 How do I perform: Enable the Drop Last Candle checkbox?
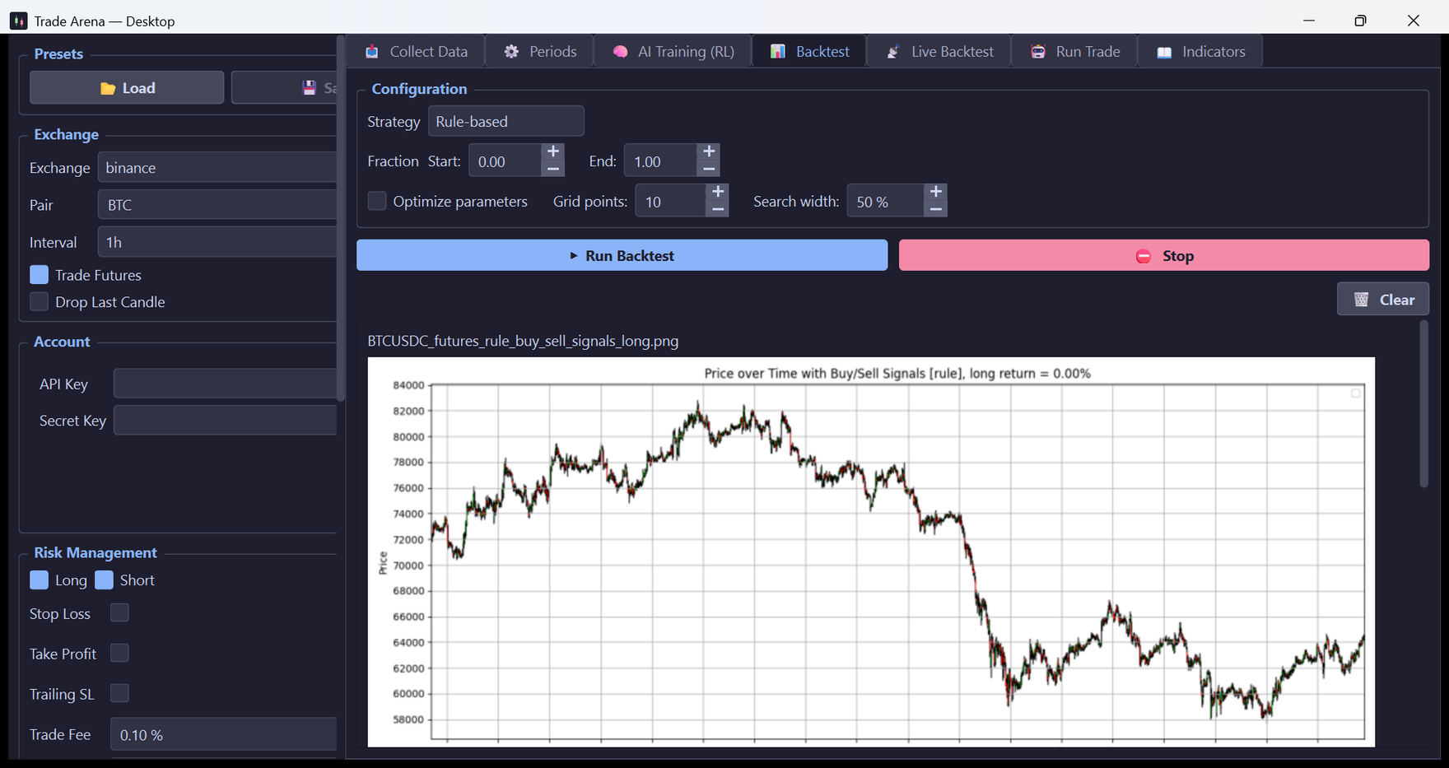[39, 302]
